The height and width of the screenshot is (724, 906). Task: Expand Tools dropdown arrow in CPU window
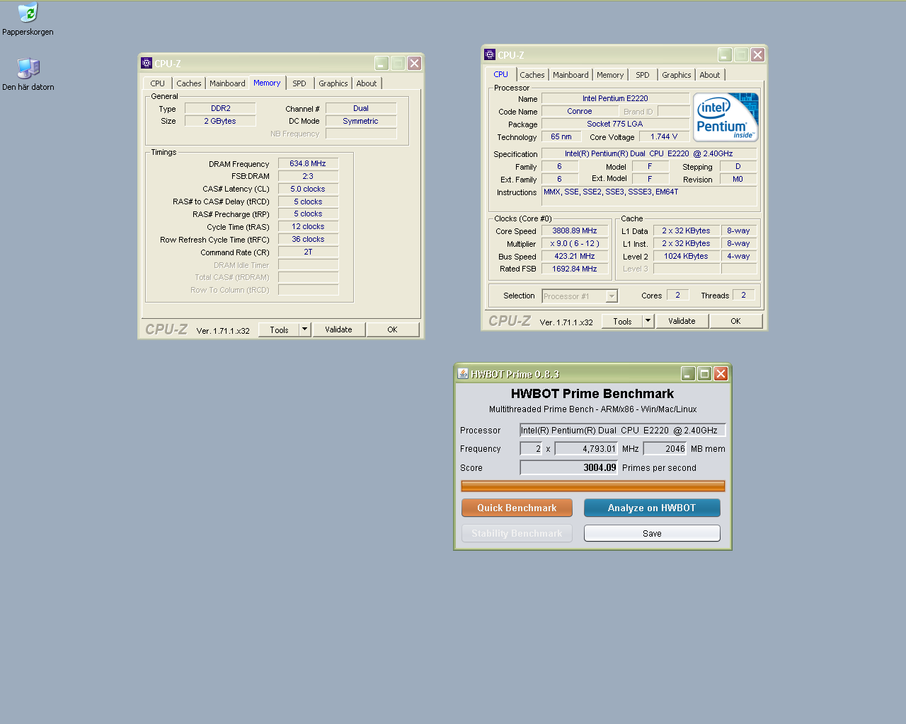click(648, 321)
